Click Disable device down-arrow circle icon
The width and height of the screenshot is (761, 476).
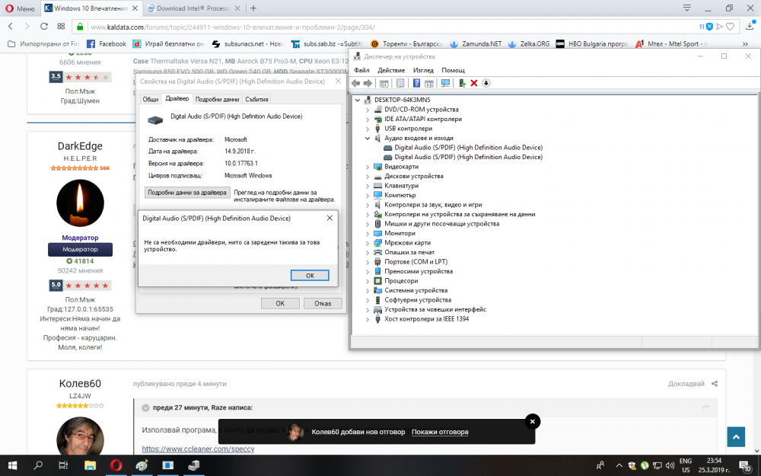click(486, 84)
